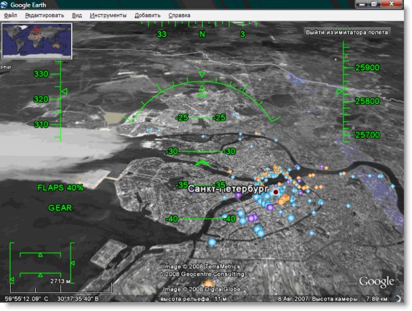Click the GEAR indicator
Image resolution: width=412 pixels, height=311 pixels.
(x=60, y=208)
